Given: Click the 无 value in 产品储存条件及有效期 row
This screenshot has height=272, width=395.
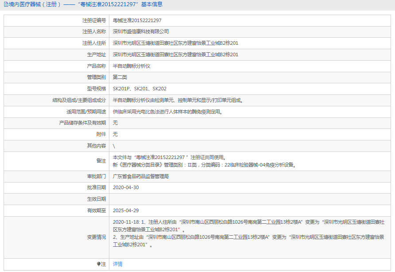Looking at the screenshot, I should tap(115, 123).
